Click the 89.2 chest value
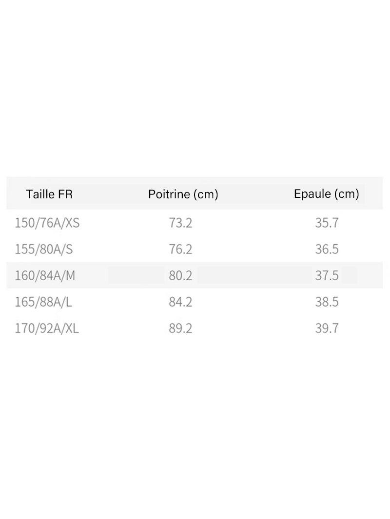 [x=180, y=328]
